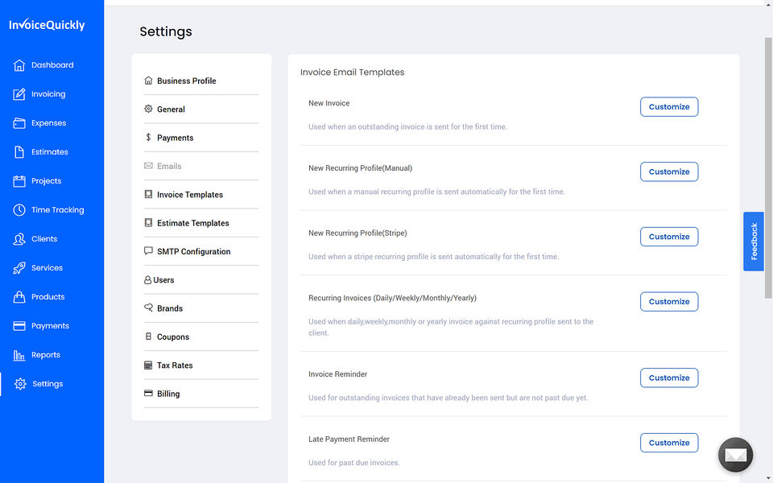
Task: Click the 'Used for past due invoices.' description
Action: [354, 463]
